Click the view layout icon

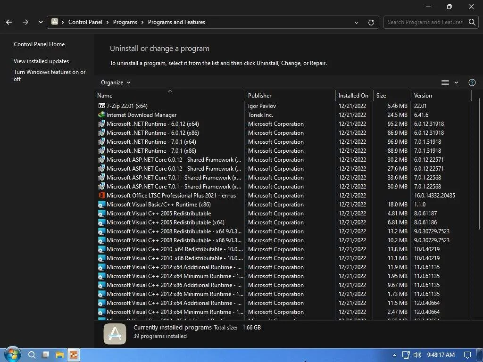[x=445, y=82]
